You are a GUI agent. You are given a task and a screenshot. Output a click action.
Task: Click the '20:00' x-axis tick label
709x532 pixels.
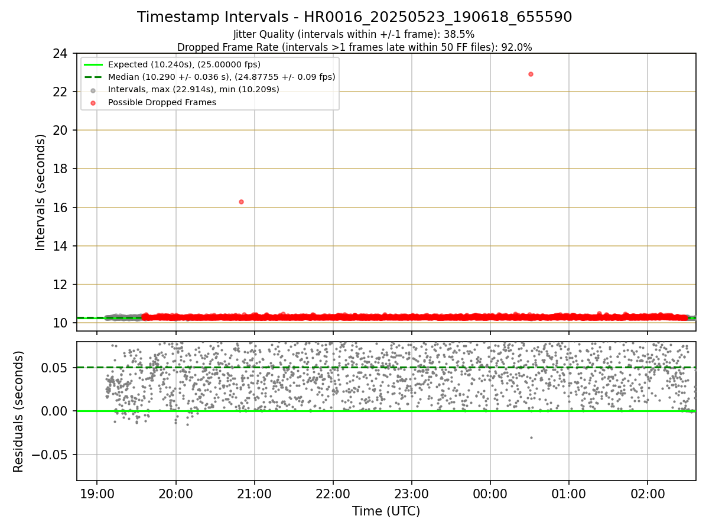tap(175, 493)
